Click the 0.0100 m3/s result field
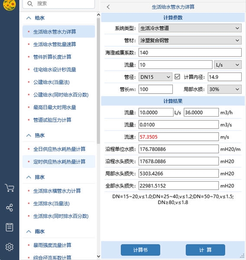Image resolution: width=246 pixels, height=260 pixels. tap(178, 125)
